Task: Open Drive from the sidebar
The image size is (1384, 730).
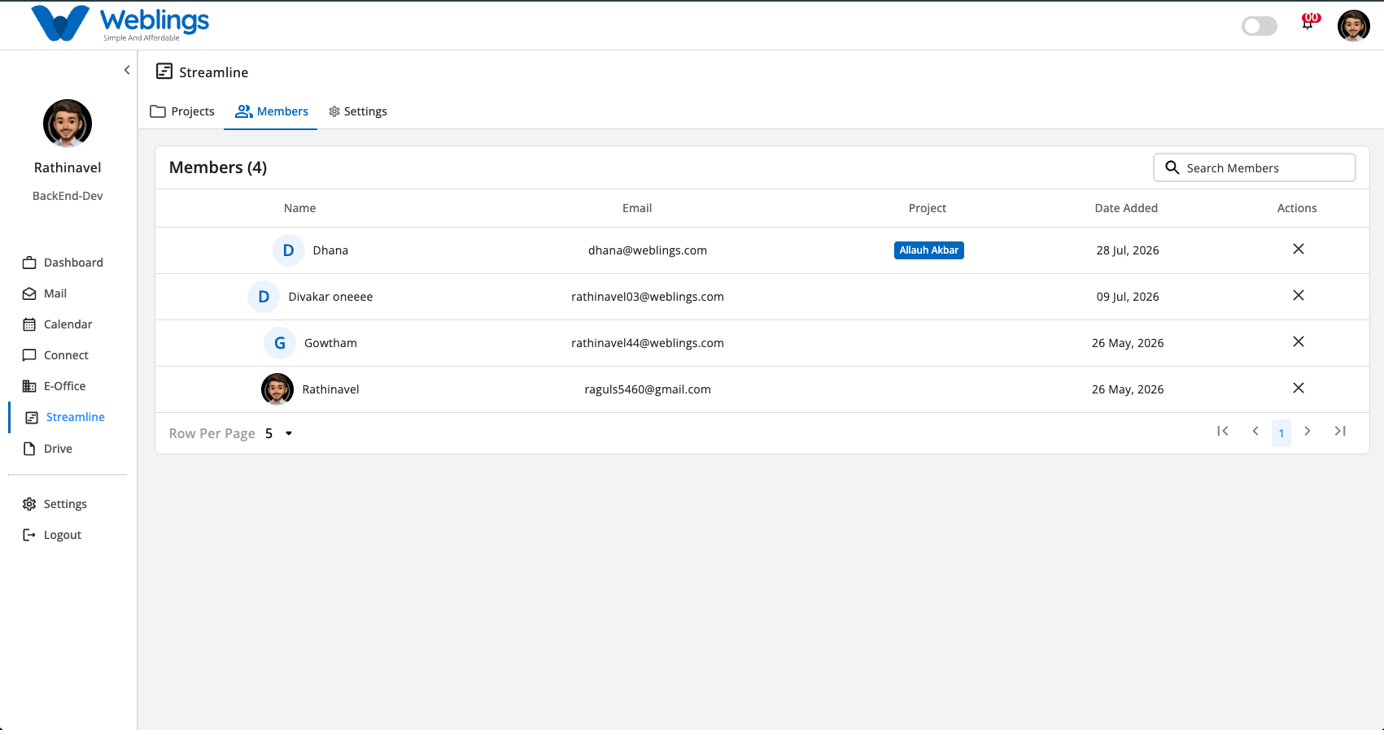Action: click(47, 449)
